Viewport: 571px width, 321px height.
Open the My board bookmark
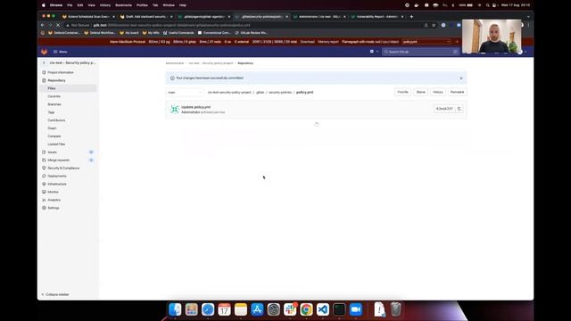click(129, 33)
